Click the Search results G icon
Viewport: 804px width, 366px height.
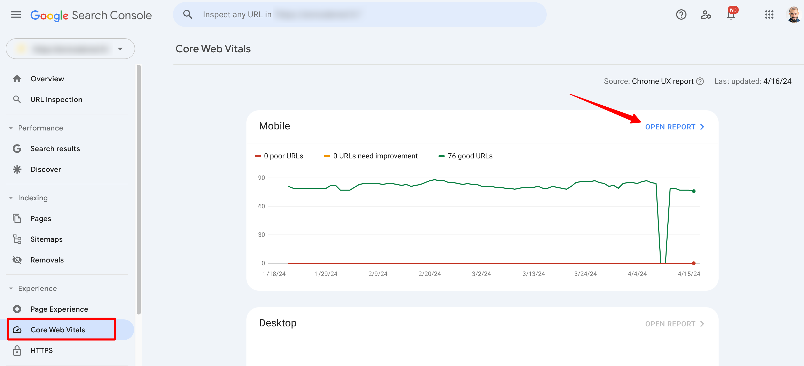[17, 149]
